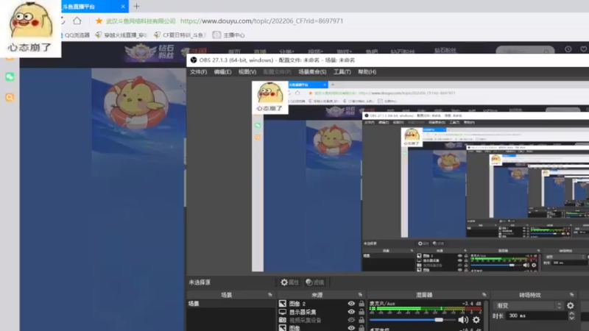589x331 pixels.
Task: Click the orange search sidebar icon
Action: pyautogui.click(x=10, y=97)
